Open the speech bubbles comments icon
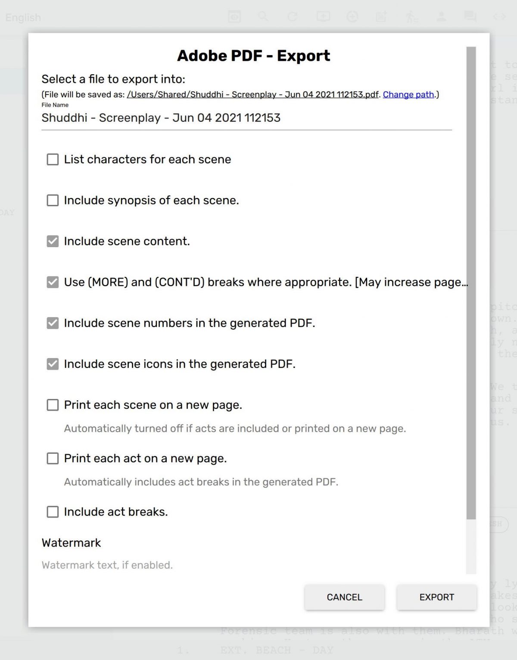The width and height of the screenshot is (517, 660). point(470,17)
